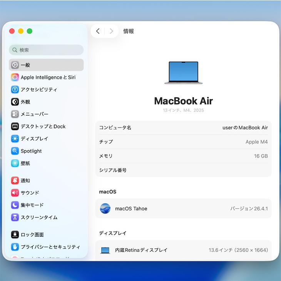
Task: Zoom the window with green button
Action: pyautogui.click(x=30, y=31)
